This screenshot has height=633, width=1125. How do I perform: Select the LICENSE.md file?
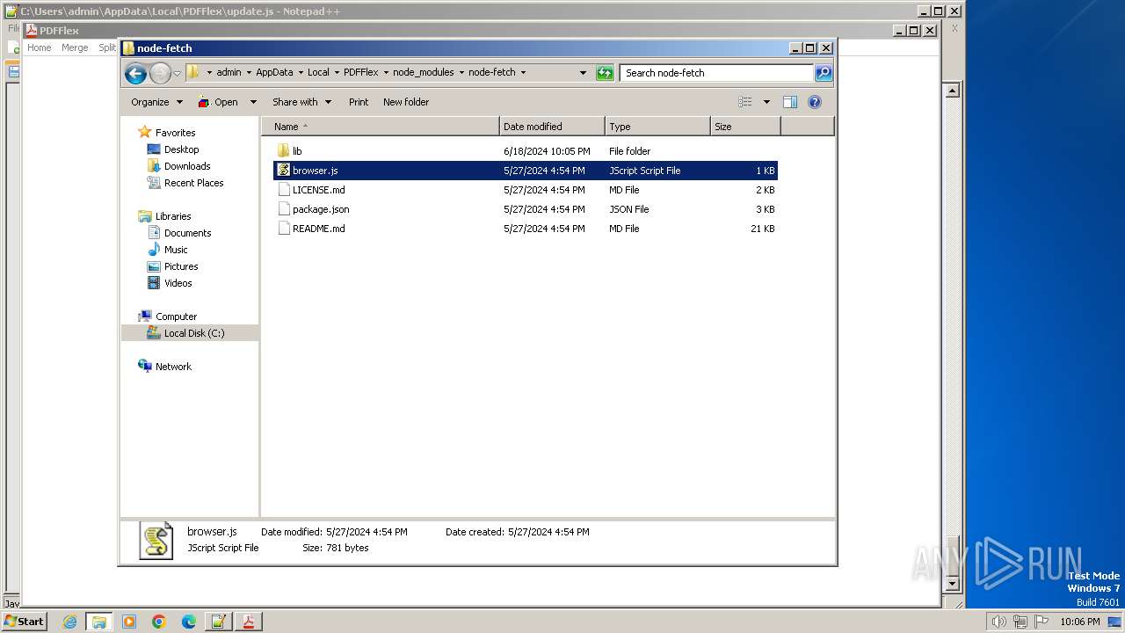pos(526,190)
